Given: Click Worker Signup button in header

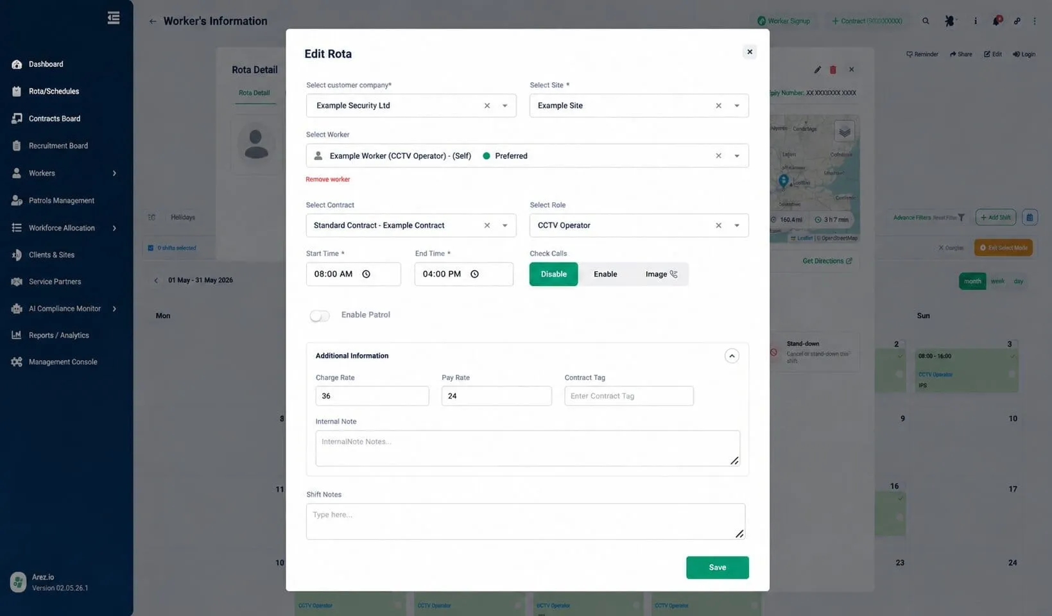Looking at the screenshot, I should [784, 21].
